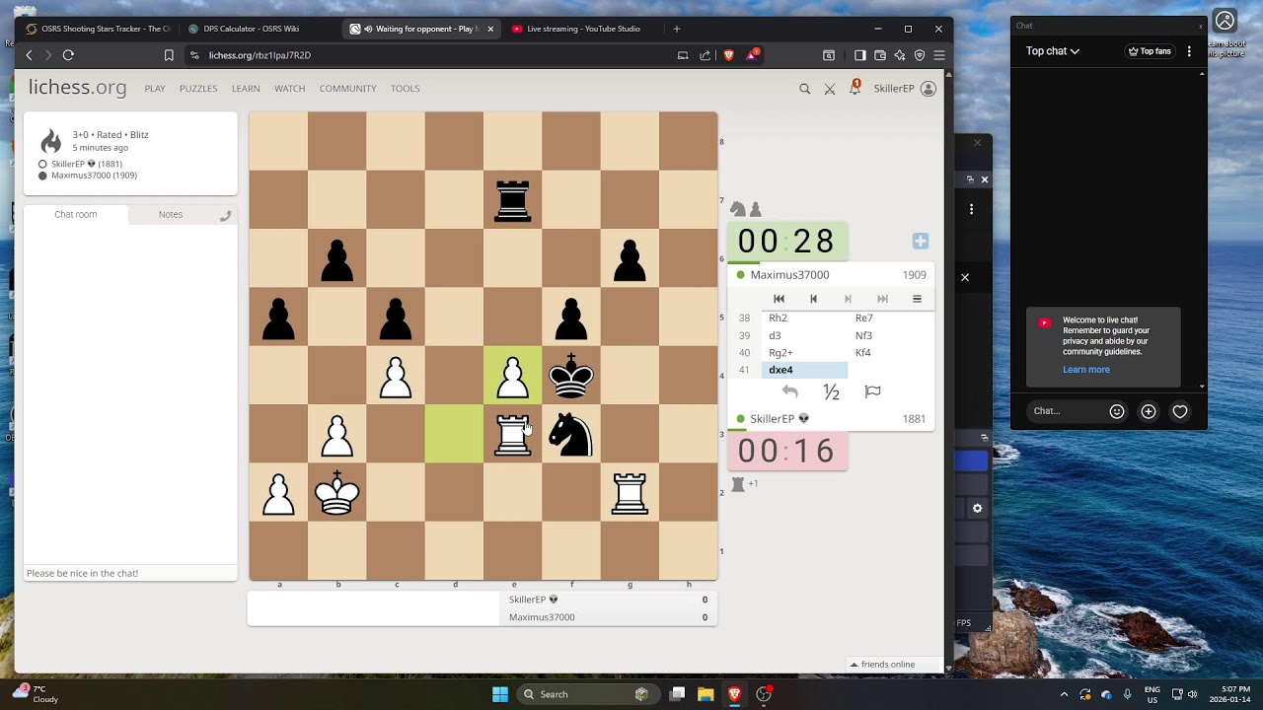Toggle the browser sidebar panel

point(860,55)
